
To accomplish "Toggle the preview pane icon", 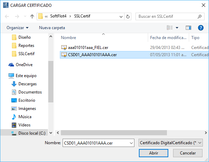I will pyautogui.click(x=188, y=27).
